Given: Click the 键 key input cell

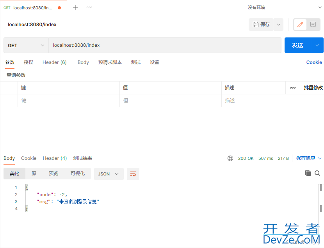Looking at the screenshot, I should tap(69, 101).
